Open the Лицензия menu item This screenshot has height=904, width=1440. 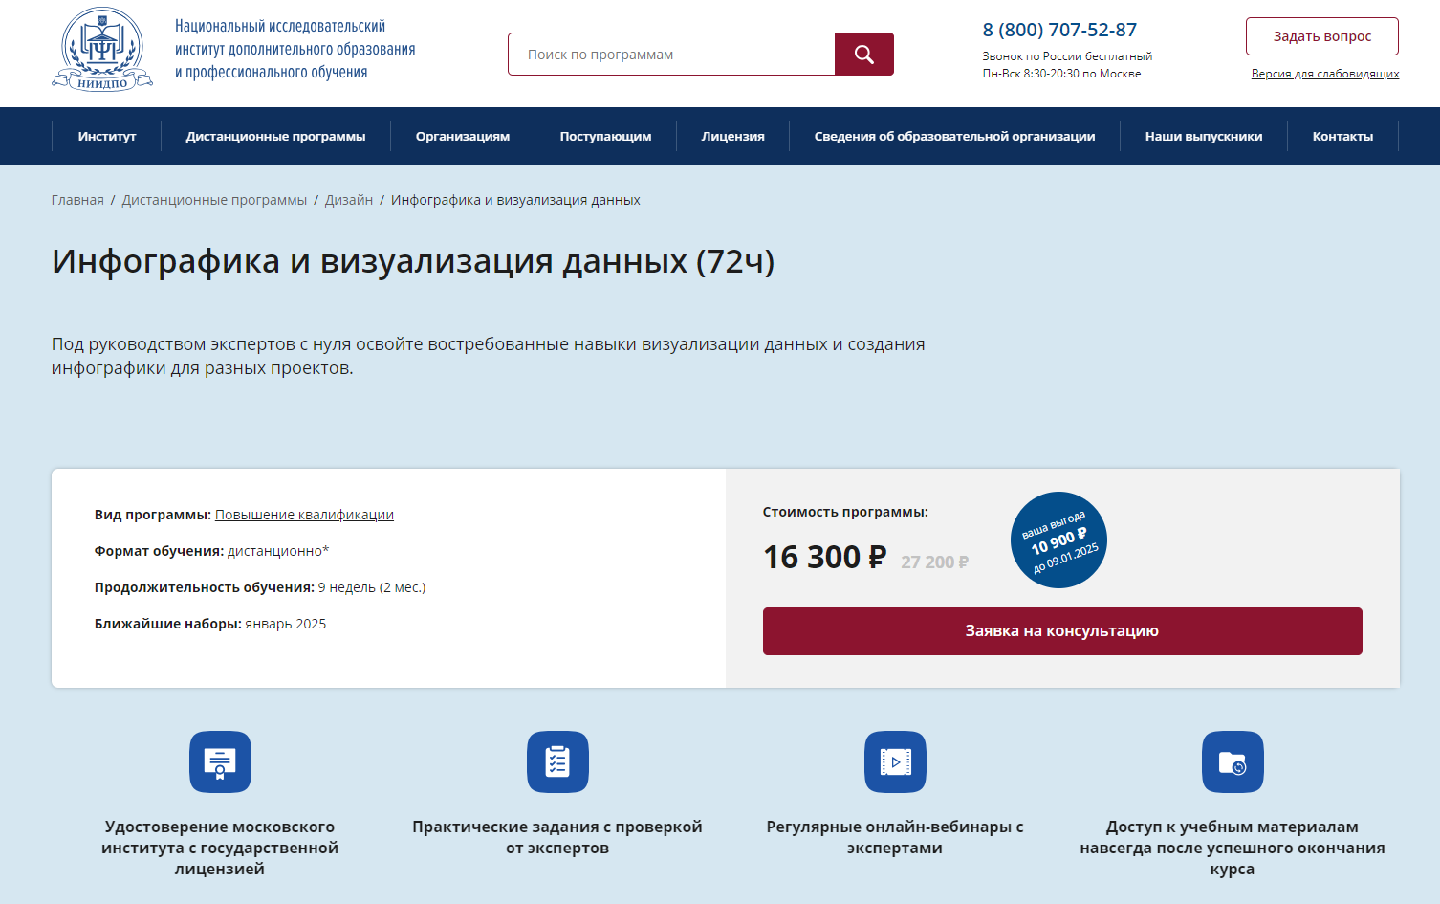point(733,136)
